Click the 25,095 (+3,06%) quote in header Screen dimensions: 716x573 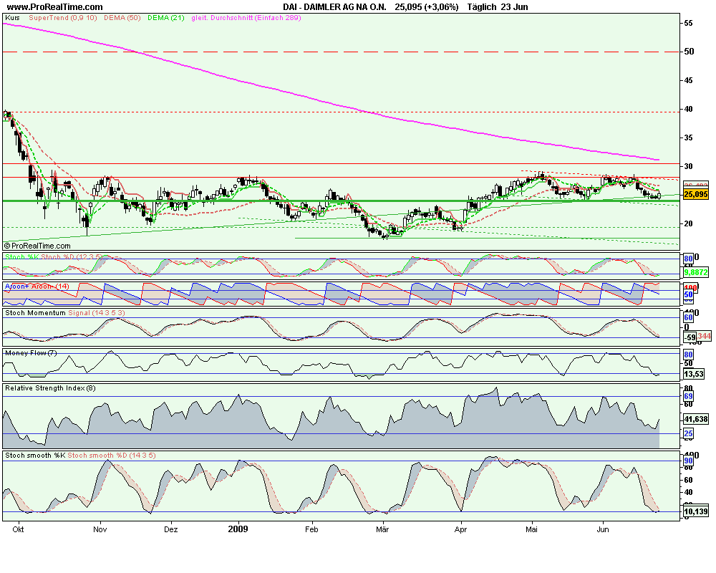click(427, 7)
